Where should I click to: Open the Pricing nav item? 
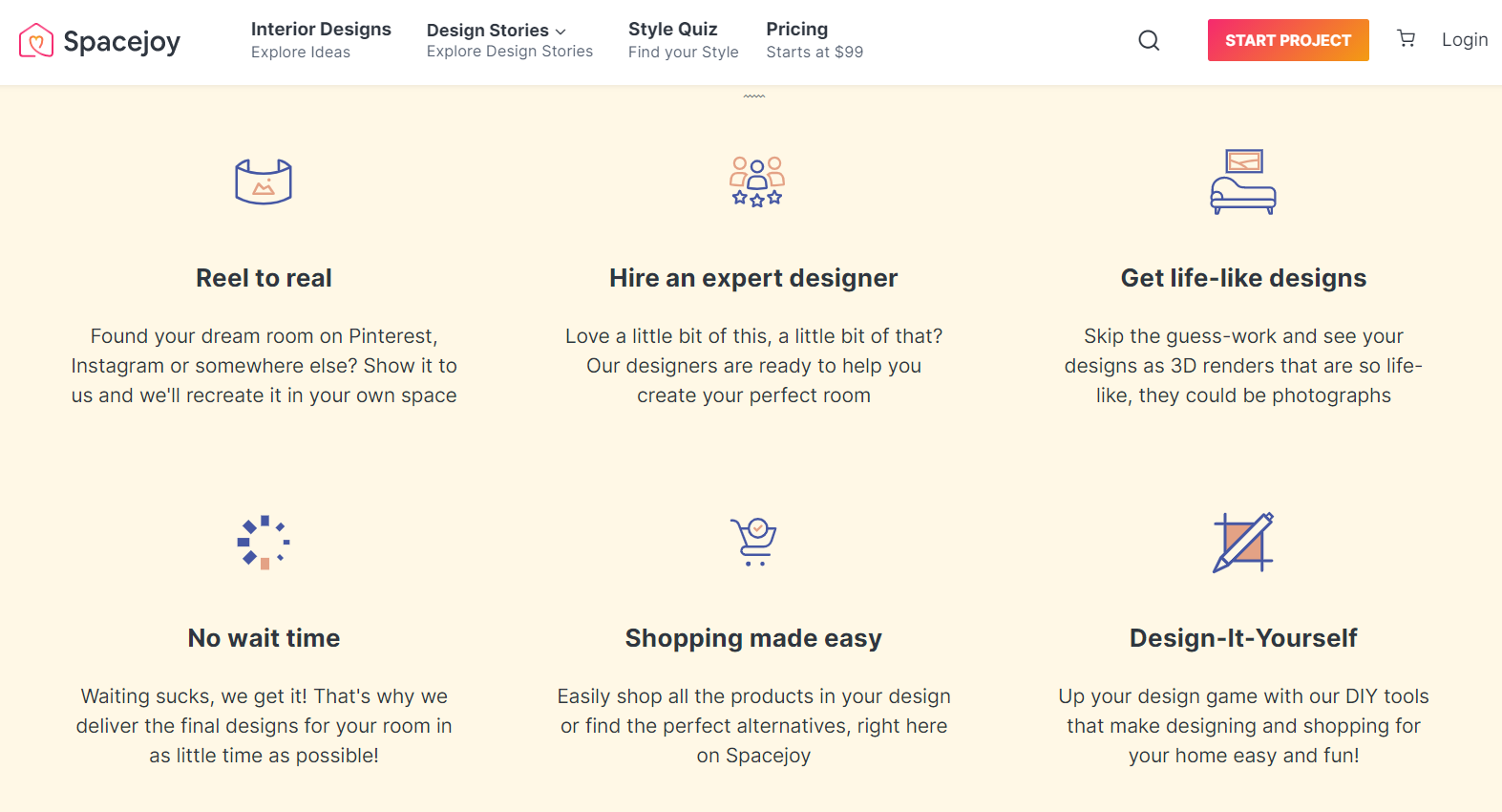[796, 30]
